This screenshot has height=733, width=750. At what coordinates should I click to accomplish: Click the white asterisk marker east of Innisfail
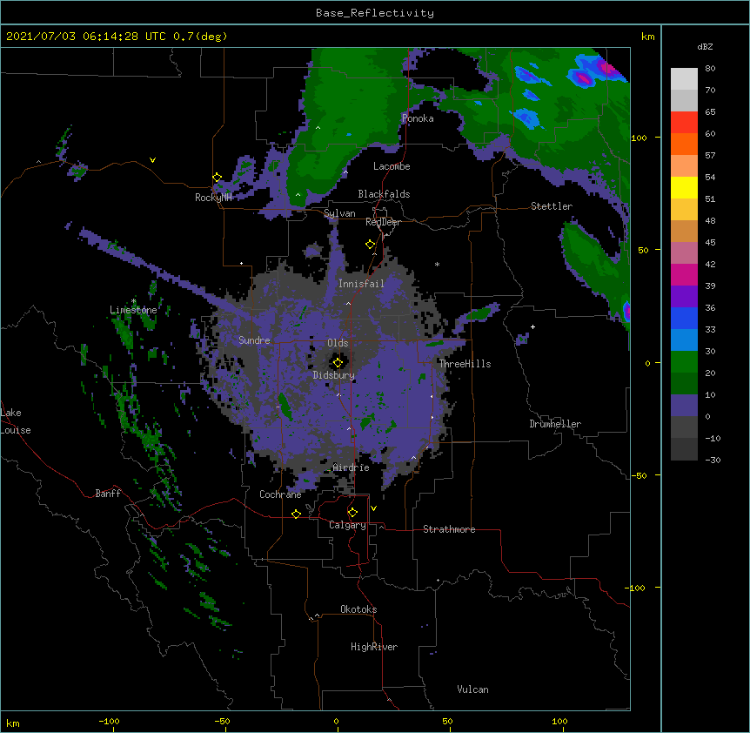[437, 264]
